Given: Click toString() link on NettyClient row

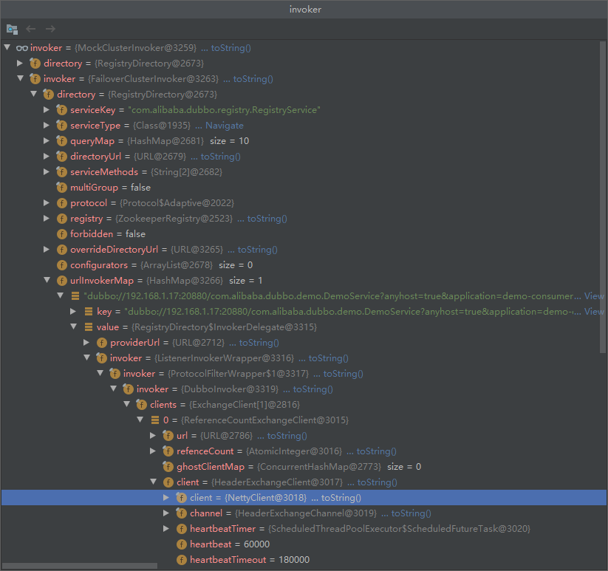Looking at the screenshot, I should click(x=341, y=498).
